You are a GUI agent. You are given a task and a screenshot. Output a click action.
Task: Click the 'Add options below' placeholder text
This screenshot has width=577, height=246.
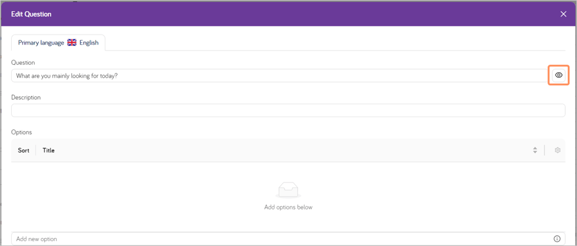coord(288,207)
